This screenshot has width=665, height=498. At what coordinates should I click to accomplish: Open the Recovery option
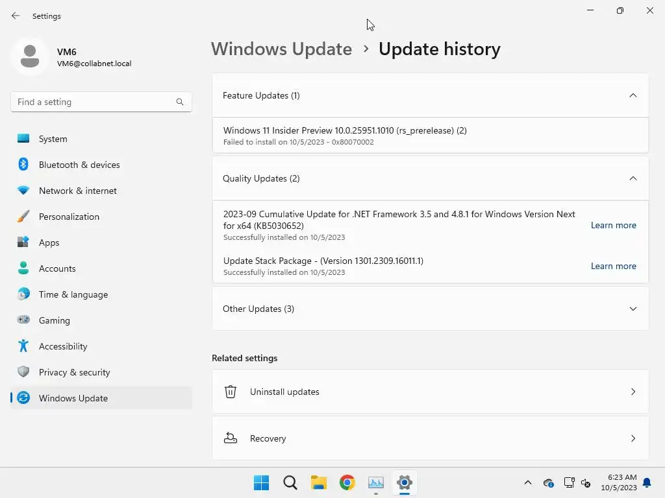coord(430,438)
